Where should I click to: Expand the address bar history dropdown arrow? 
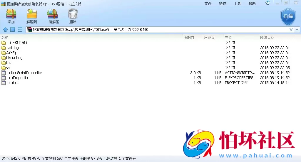(297, 30)
